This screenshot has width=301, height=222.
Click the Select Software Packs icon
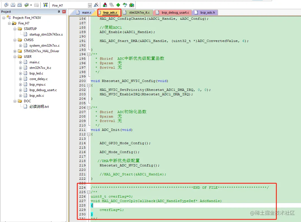tap(125, 5)
